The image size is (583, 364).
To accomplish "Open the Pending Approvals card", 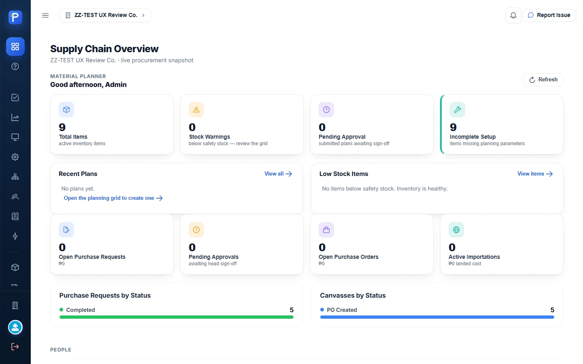I will (242, 245).
